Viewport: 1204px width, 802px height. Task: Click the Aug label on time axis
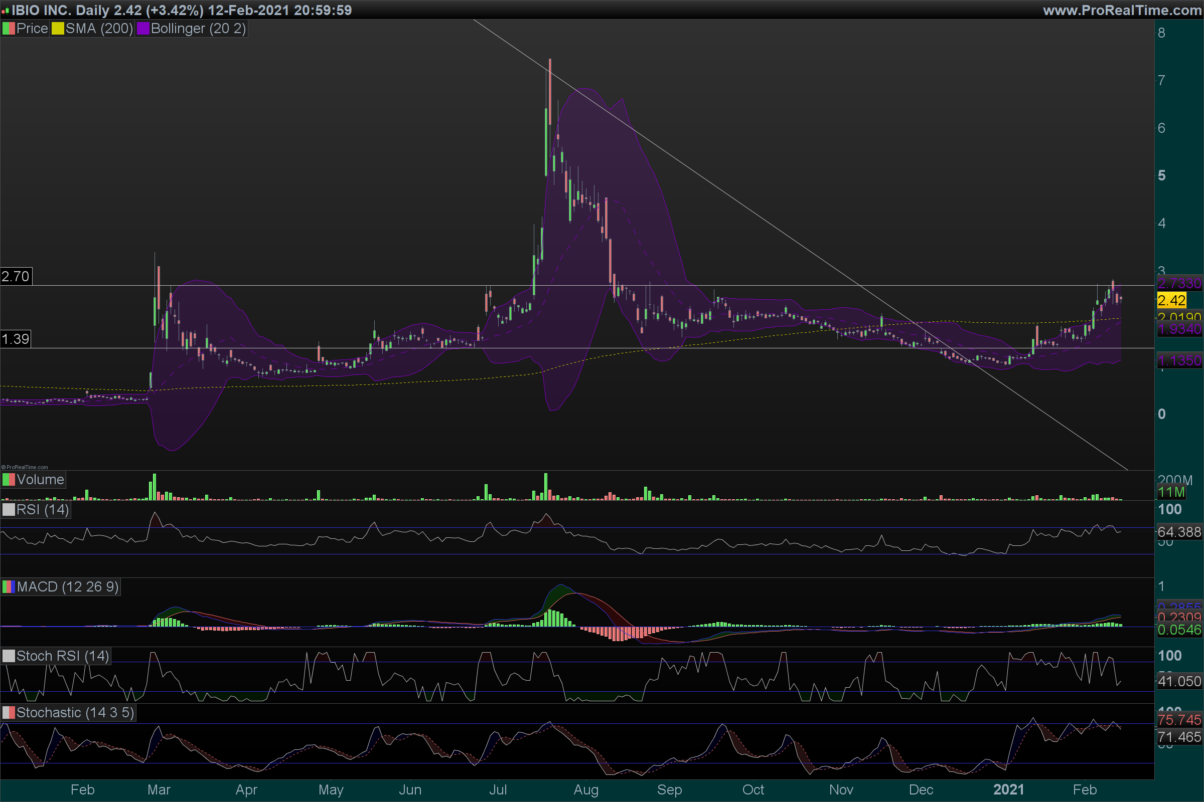tap(585, 790)
